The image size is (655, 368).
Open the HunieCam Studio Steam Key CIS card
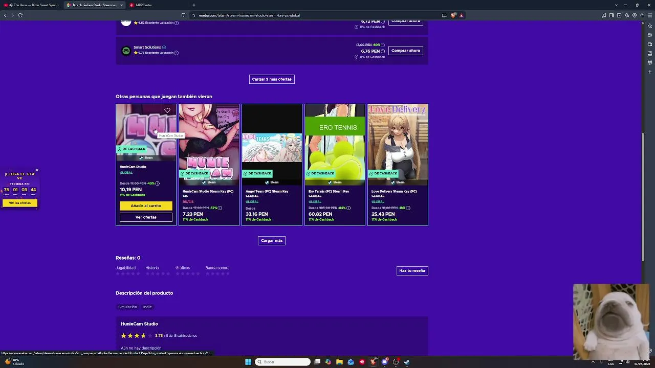[x=209, y=165]
